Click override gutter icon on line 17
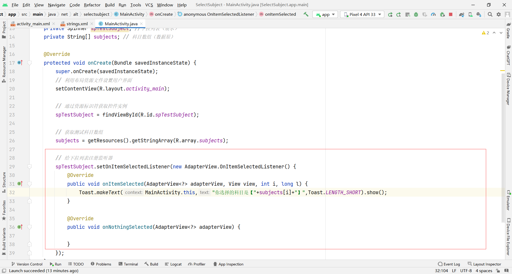 (x=20, y=63)
